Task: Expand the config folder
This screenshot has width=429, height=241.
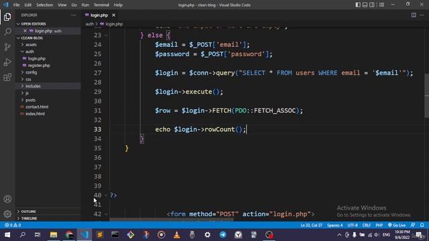Action: [x=31, y=72]
